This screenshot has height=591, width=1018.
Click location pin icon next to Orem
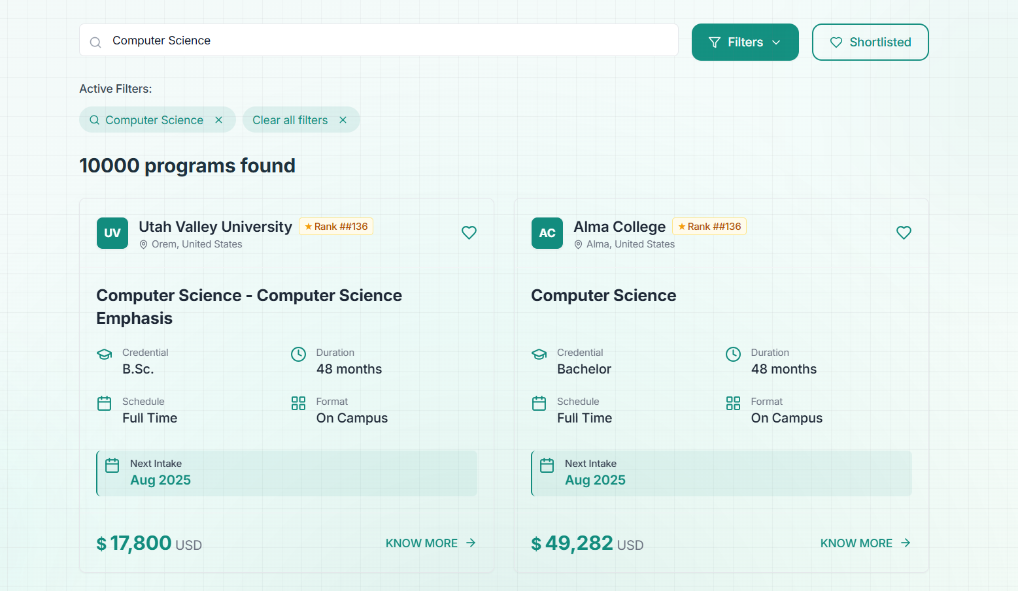point(143,244)
